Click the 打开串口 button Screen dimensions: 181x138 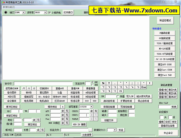pos(68,12)
